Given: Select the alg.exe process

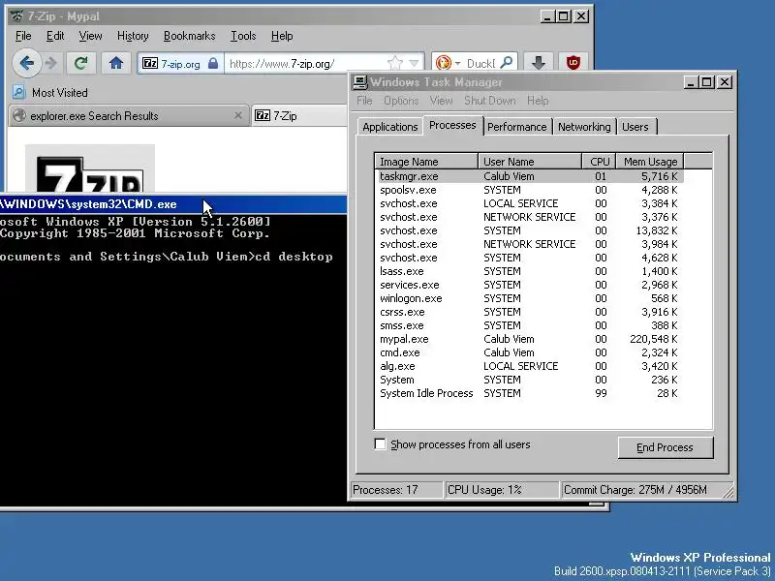Looking at the screenshot, I should (x=529, y=367).
